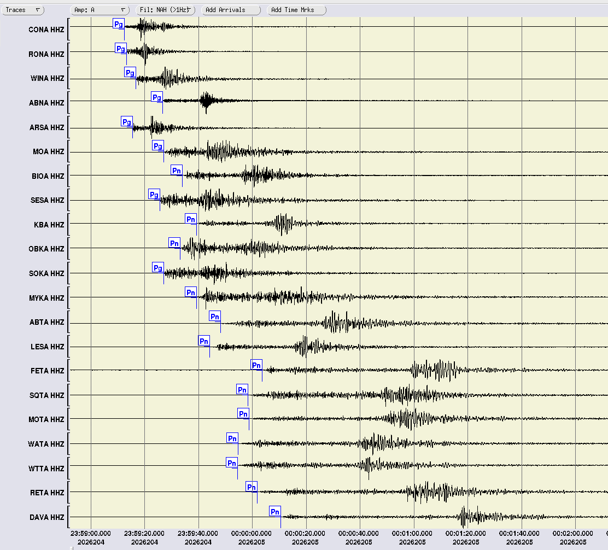Open the Fil: NAH (>1Hz) filter dropdown
The image size is (608, 550).
[166, 10]
